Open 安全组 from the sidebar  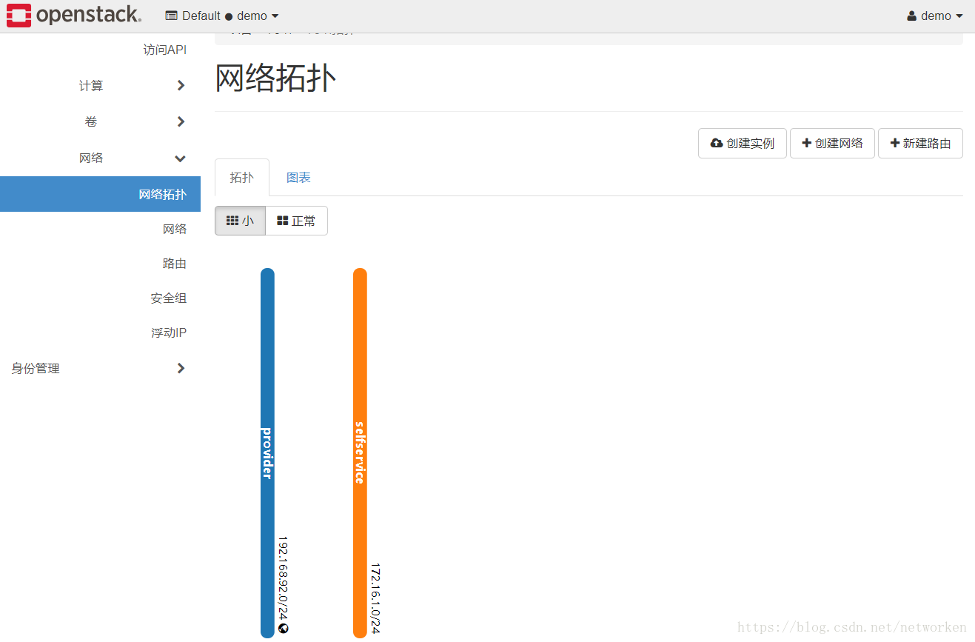pos(168,298)
